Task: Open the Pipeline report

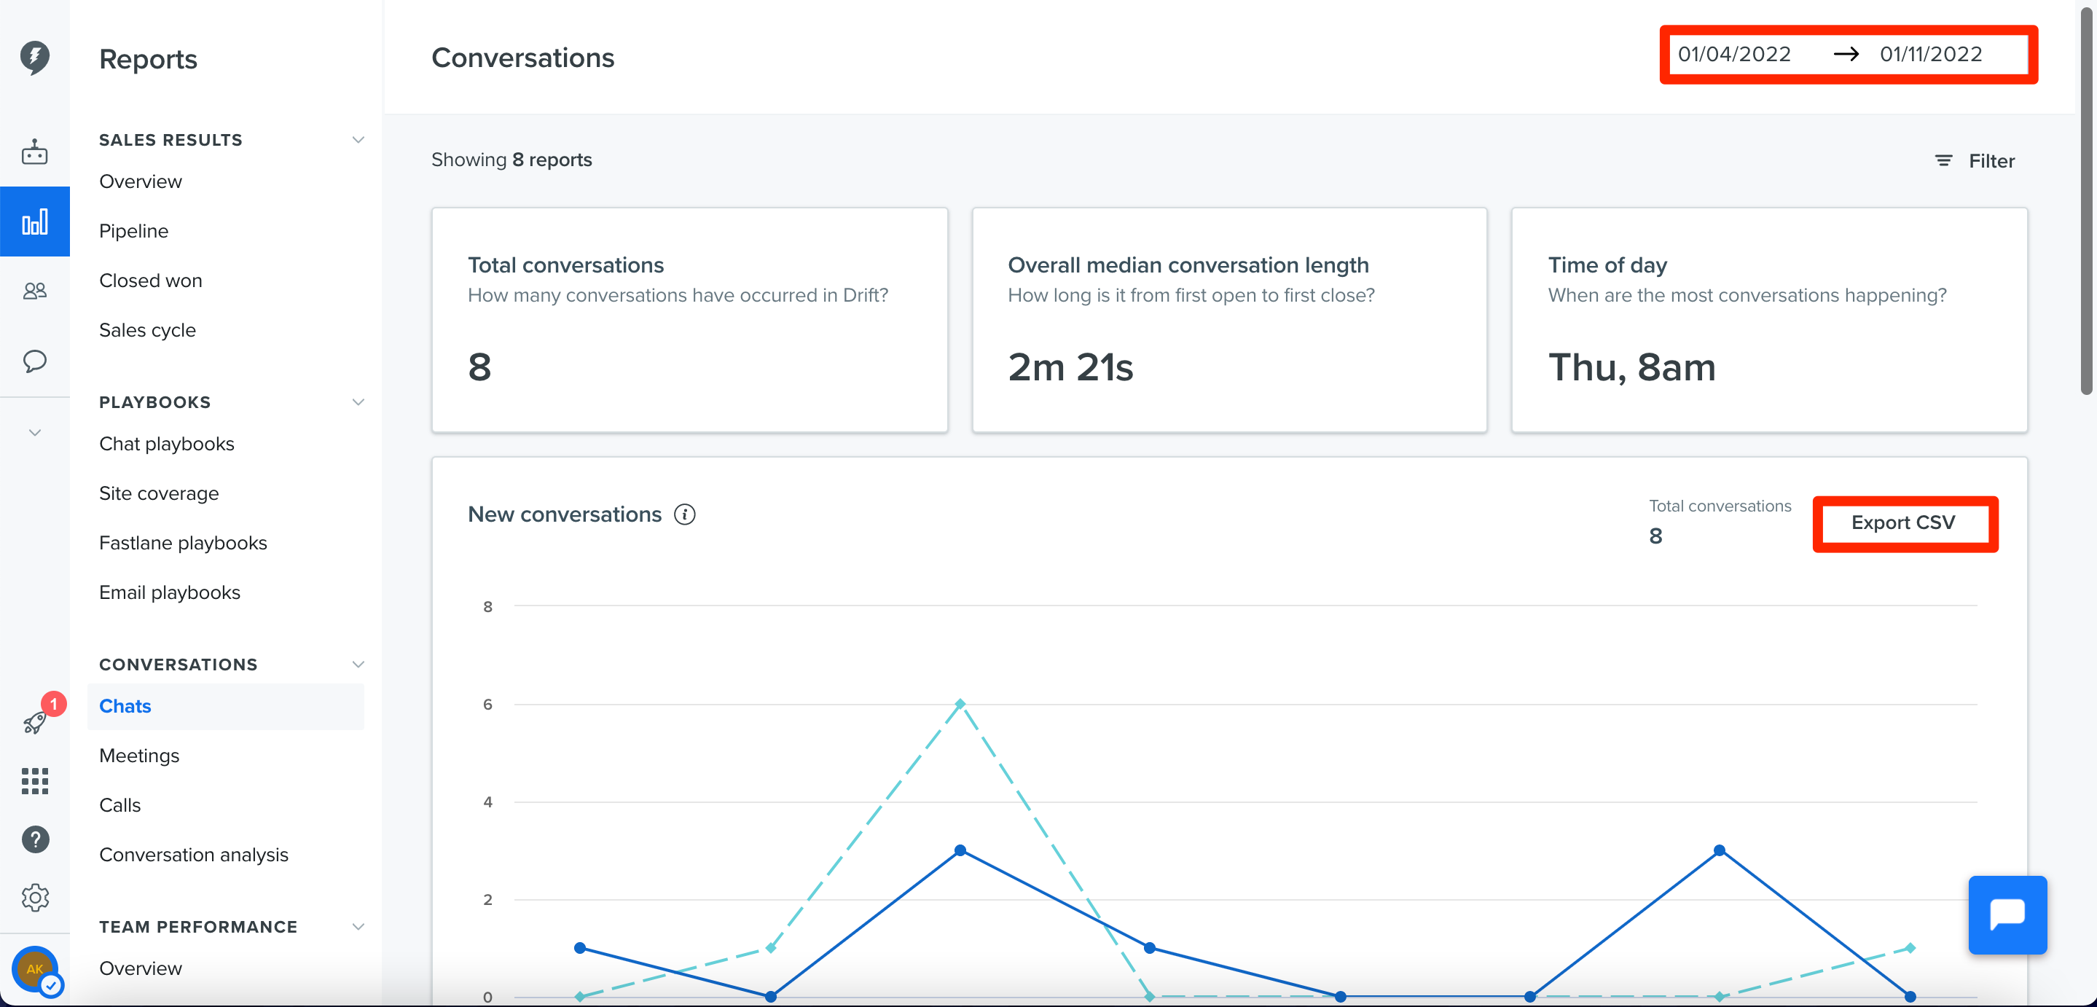Action: pos(133,230)
